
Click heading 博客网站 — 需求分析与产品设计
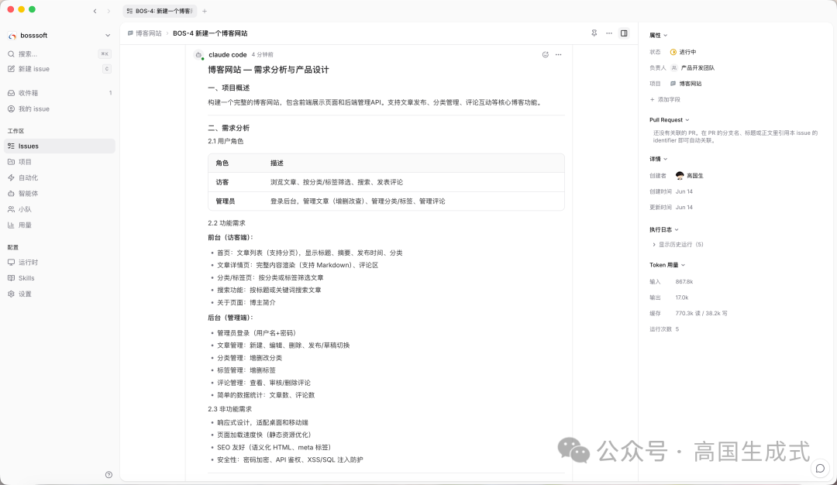pos(268,70)
